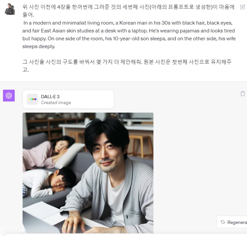Click the 'Created image' status label
This screenshot has width=247, height=236.
pyautogui.click(x=56, y=103)
